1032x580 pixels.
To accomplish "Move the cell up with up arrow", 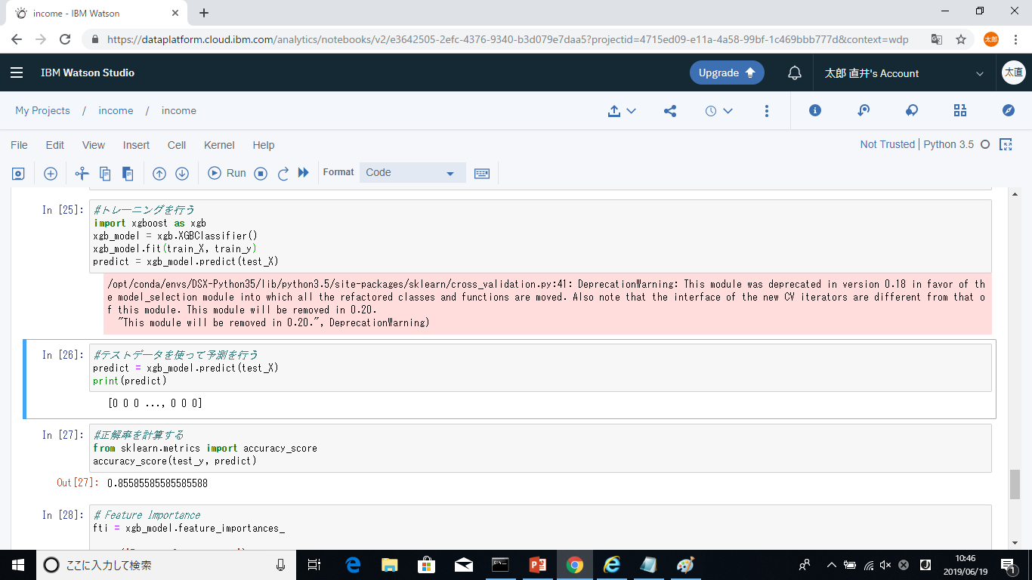I will pos(159,174).
